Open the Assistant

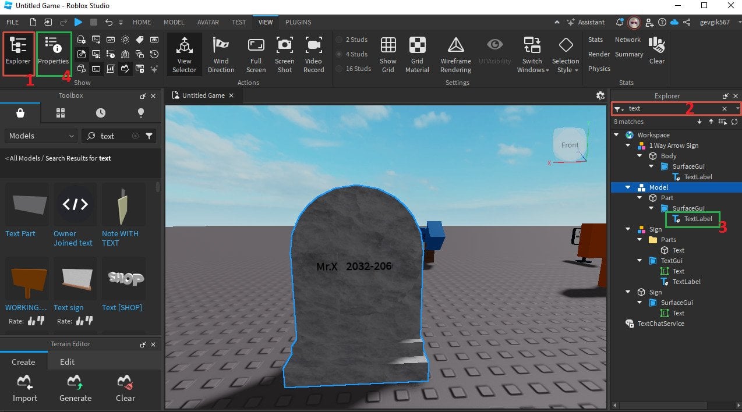coord(585,22)
